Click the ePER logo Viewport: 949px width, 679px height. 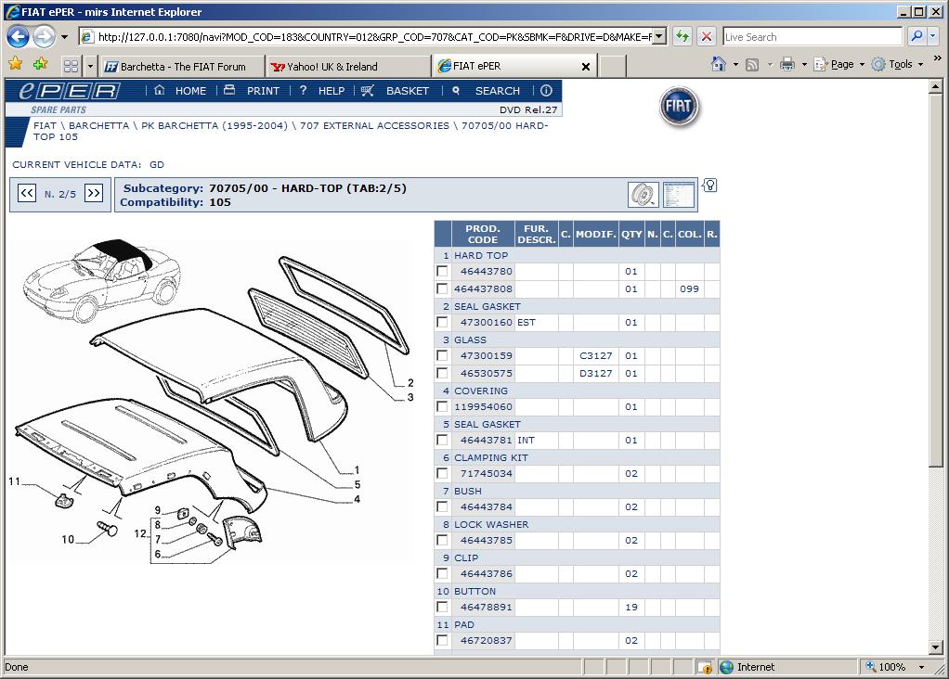[x=69, y=91]
